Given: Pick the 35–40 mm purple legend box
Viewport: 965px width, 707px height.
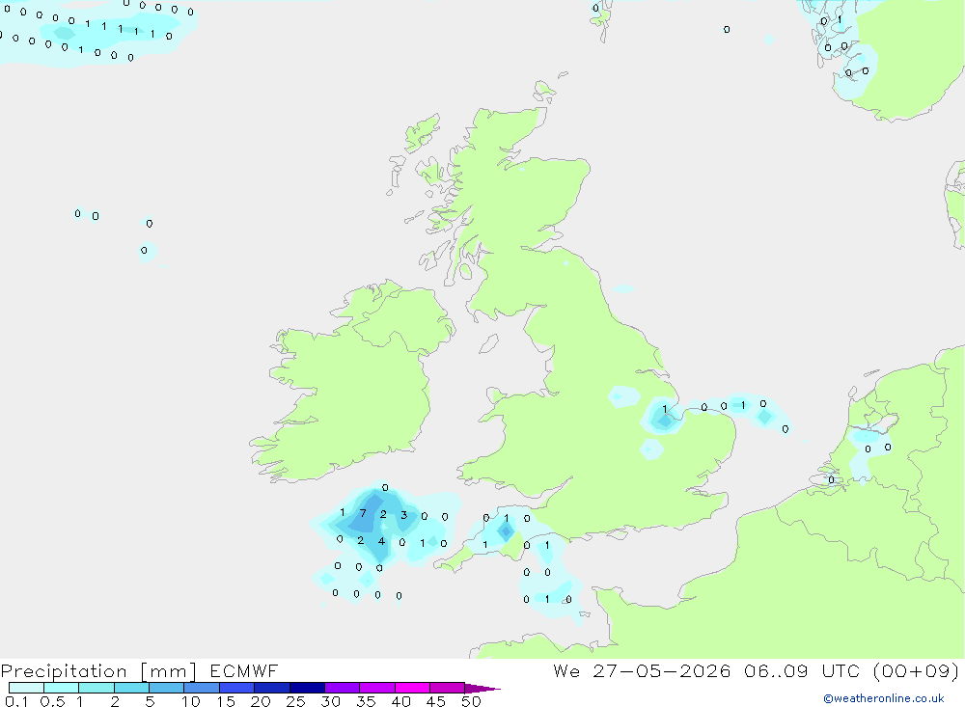Looking at the screenshot, I should pyautogui.click(x=377, y=688).
